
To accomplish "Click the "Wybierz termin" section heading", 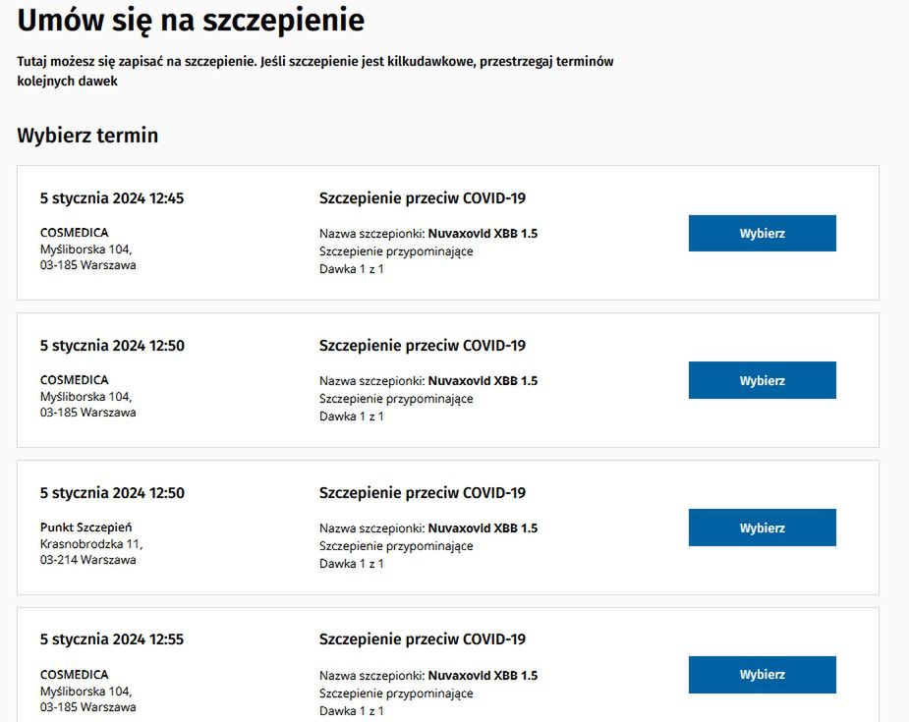I will [87, 136].
